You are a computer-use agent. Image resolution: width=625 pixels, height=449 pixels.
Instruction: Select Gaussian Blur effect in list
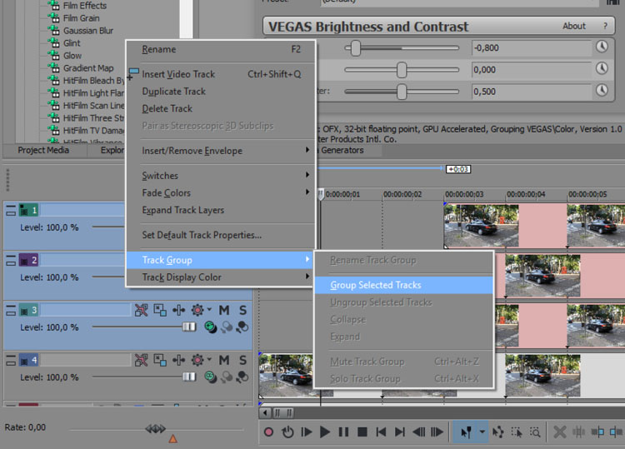[x=88, y=31]
